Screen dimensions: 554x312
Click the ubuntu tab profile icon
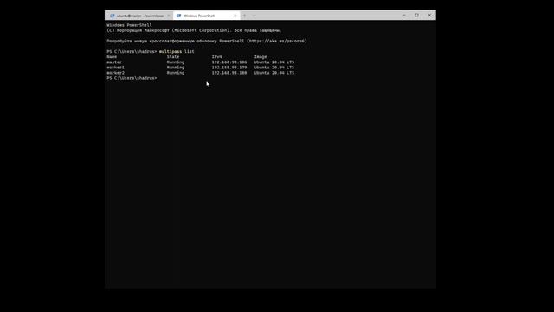coord(112,16)
